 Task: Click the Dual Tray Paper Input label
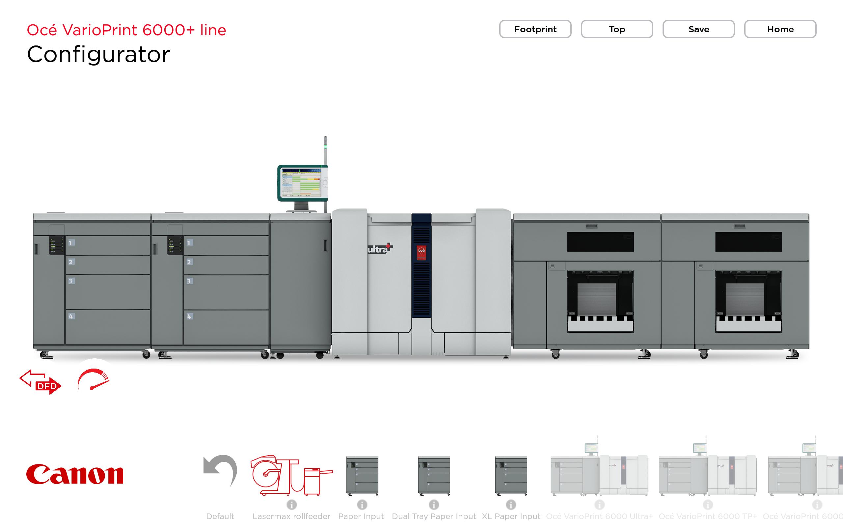[434, 516]
